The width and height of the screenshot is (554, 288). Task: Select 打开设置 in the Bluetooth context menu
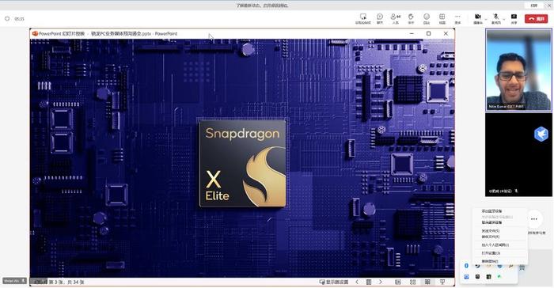[x=491, y=253]
